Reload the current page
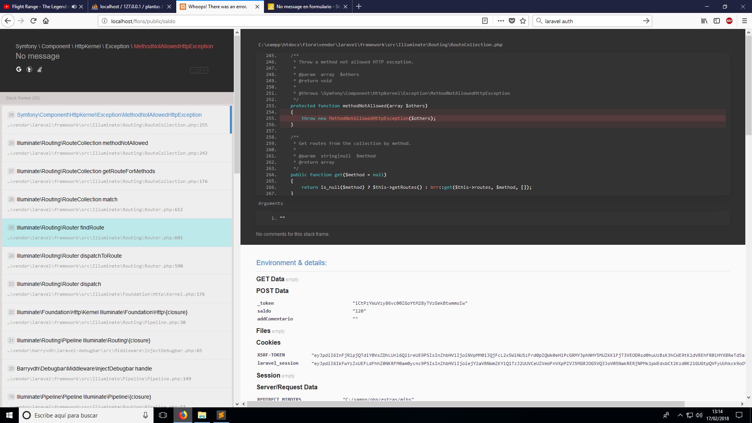 33,21
